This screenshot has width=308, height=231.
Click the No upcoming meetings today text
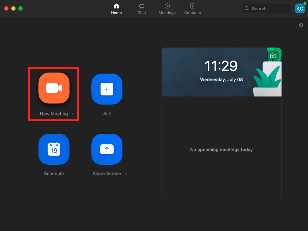pyautogui.click(x=221, y=150)
